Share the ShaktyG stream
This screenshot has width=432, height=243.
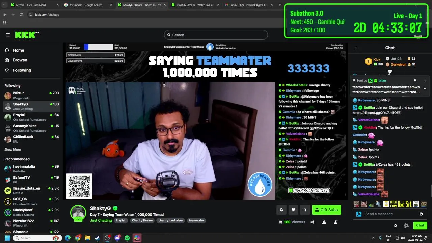[x=312, y=222]
